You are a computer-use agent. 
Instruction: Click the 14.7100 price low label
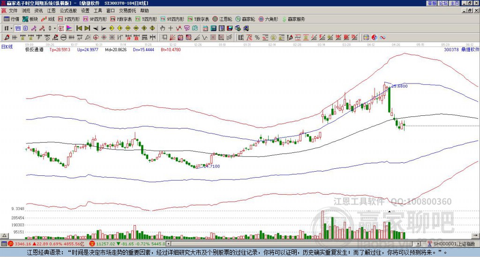point(212,166)
